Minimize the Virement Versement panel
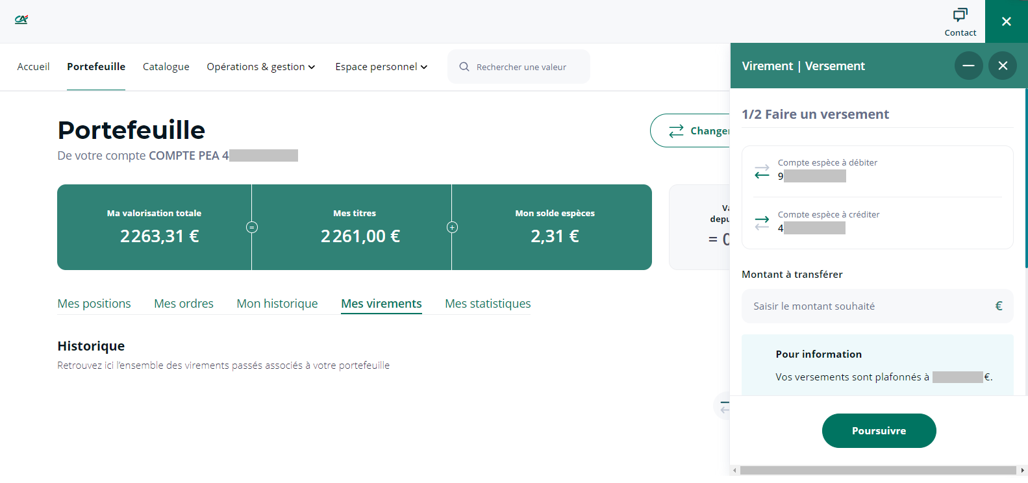 (968, 66)
